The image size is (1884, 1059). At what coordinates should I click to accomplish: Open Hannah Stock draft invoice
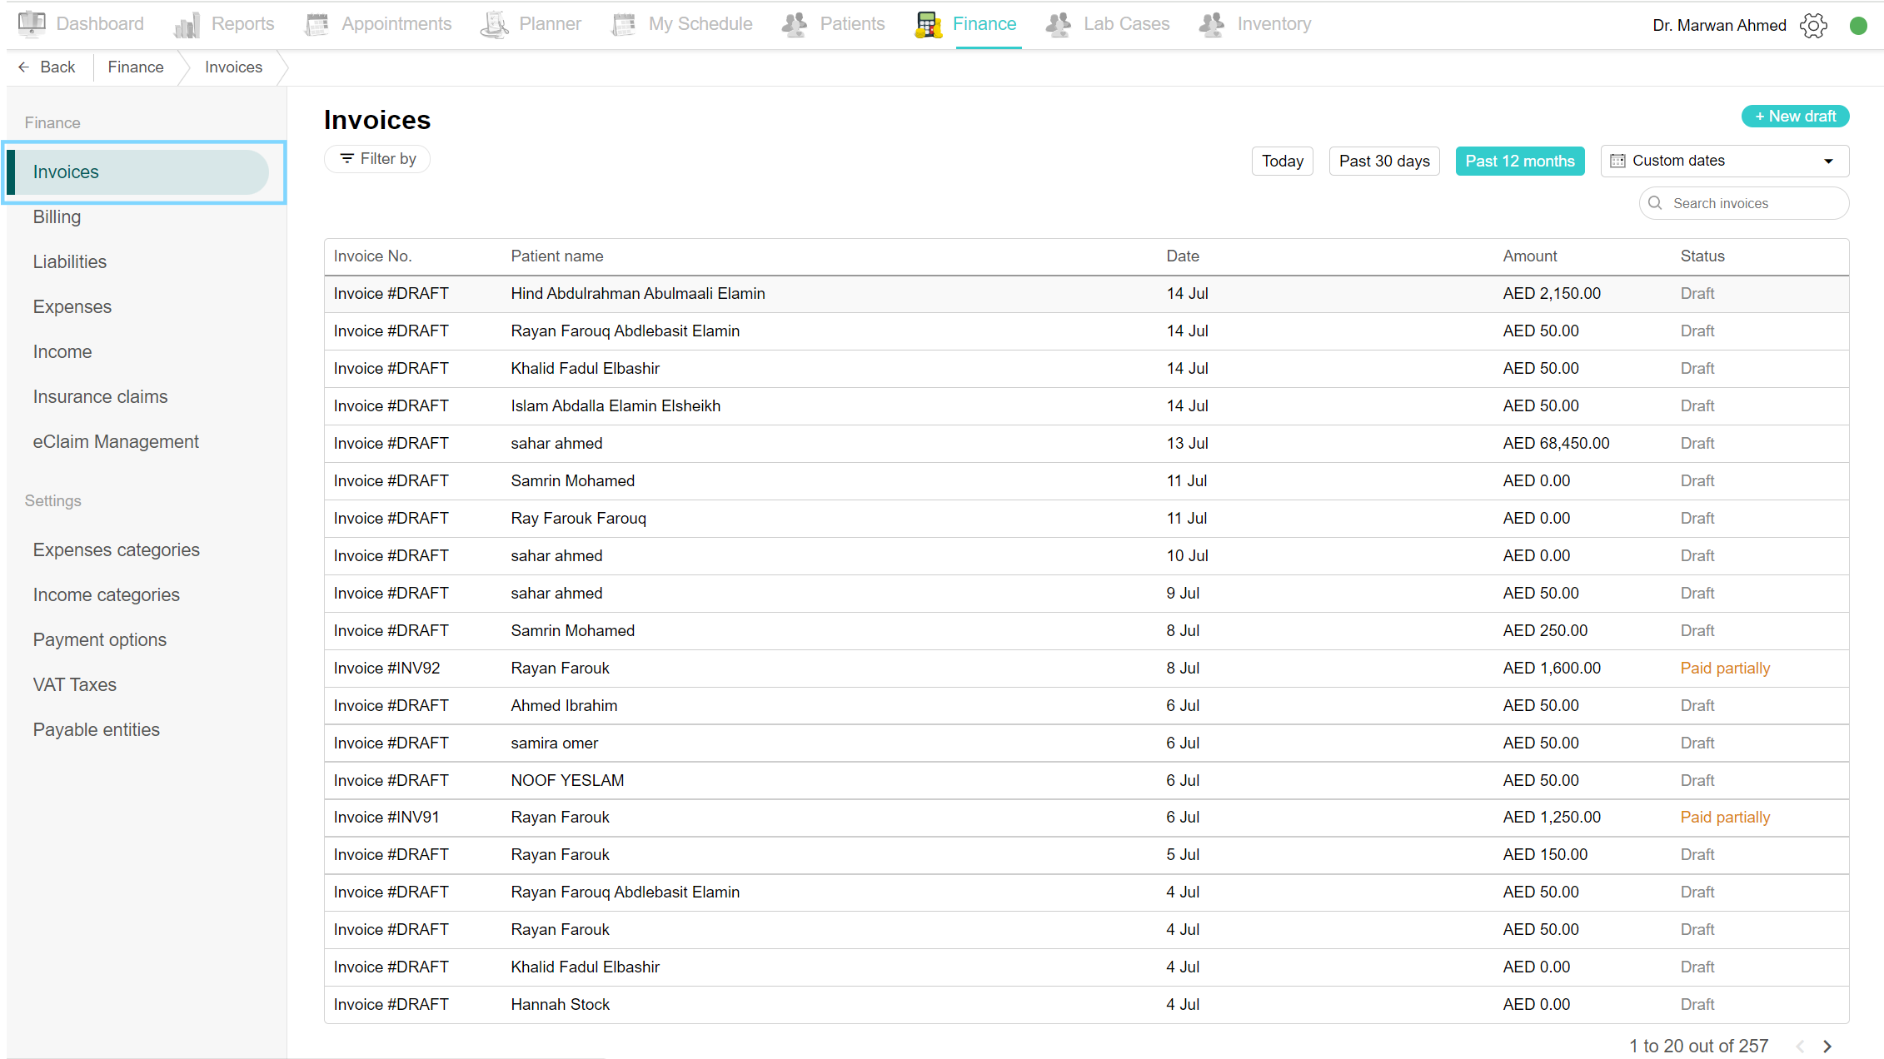click(x=1086, y=1005)
